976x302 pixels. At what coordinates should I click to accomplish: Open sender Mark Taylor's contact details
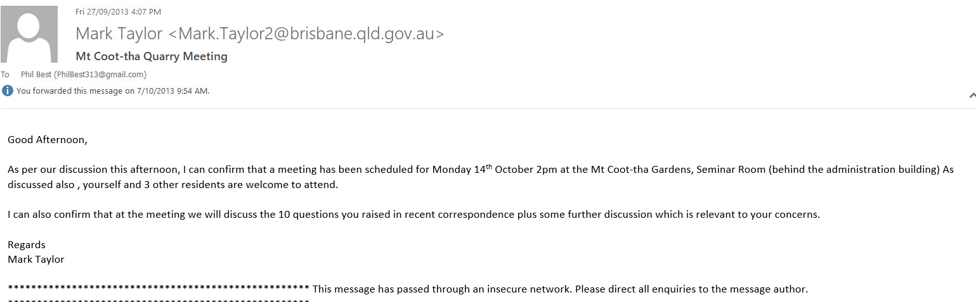click(x=260, y=34)
